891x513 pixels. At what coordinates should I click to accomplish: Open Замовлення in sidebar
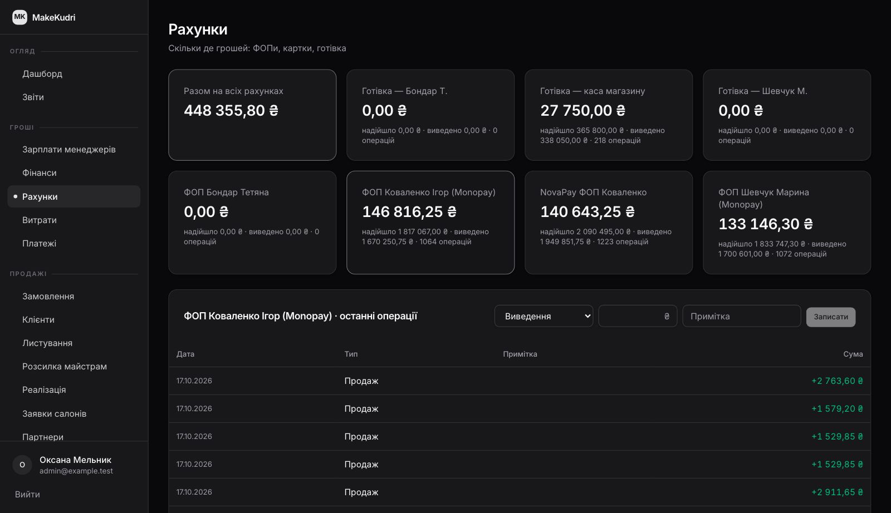74,296
